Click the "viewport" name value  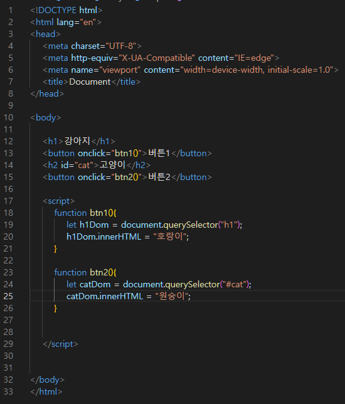(x=120, y=70)
